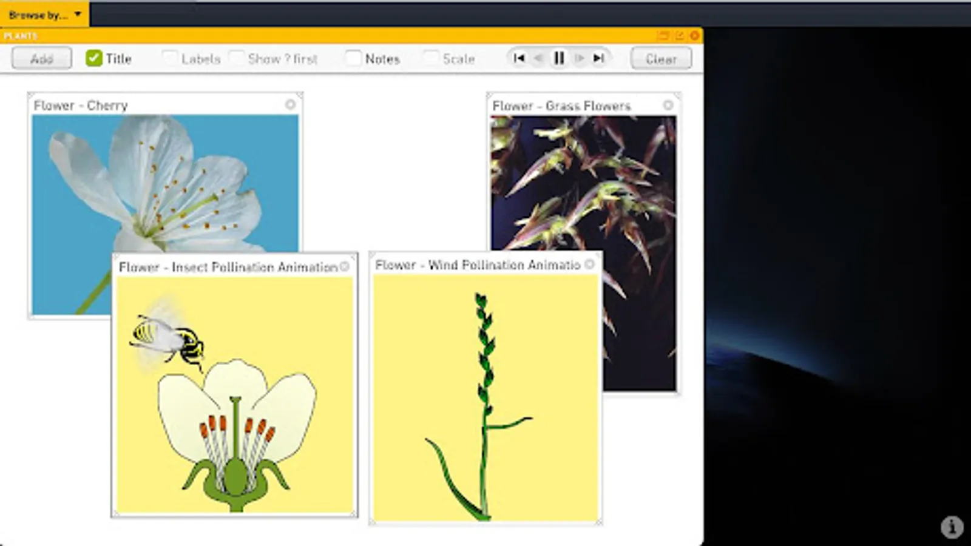Click 'Flower - Insect Pollination Animation' title
This screenshot has width=971, height=546.
pyautogui.click(x=228, y=267)
